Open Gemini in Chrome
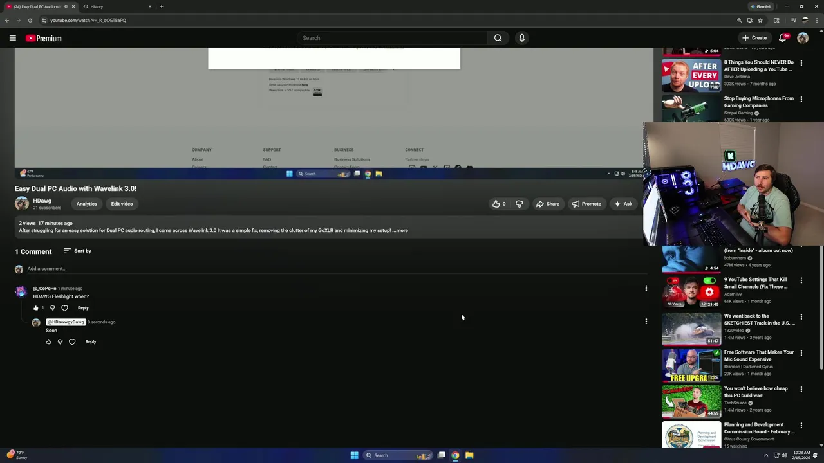The width and height of the screenshot is (824, 463). [760, 6]
